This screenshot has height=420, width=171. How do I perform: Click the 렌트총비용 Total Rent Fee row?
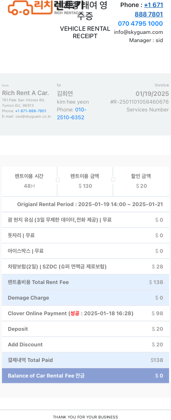coord(85,282)
